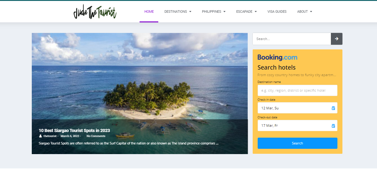
Task: Focus the Destination name input field
Action: pyautogui.click(x=298, y=90)
